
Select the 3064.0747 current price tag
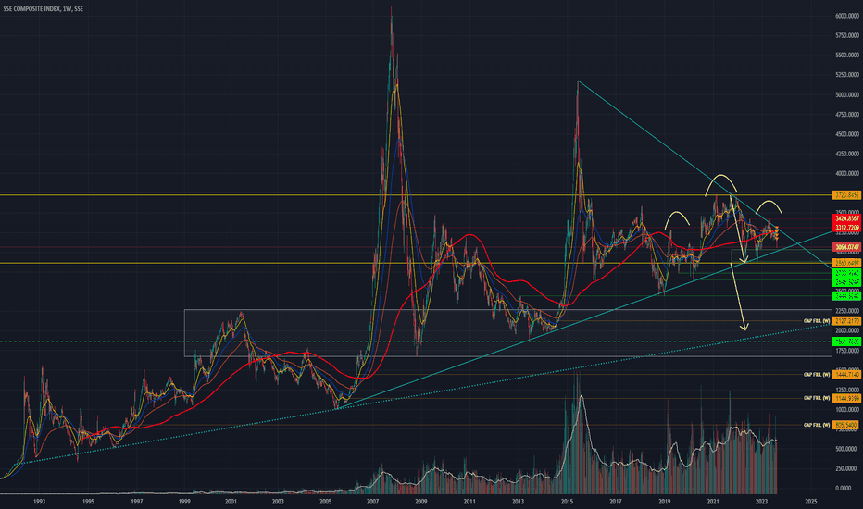pos(847,248)
